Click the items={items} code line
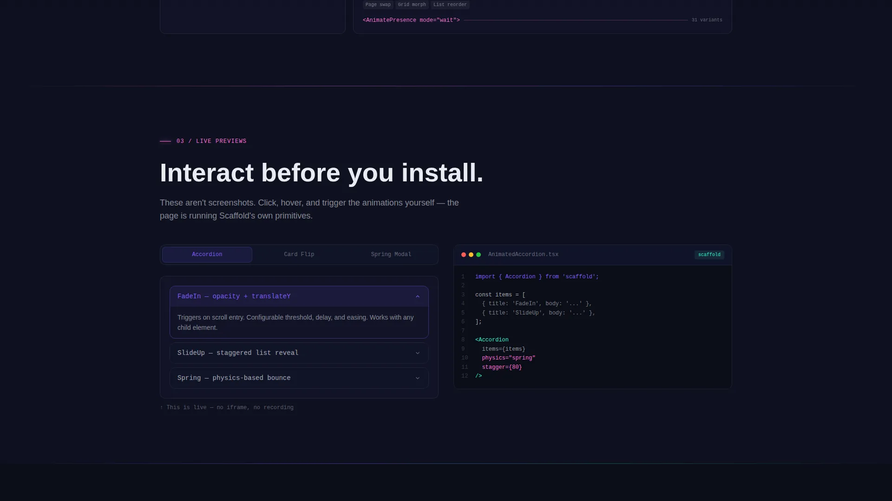Viewport: 892px width, 501px height. (504, 349)
